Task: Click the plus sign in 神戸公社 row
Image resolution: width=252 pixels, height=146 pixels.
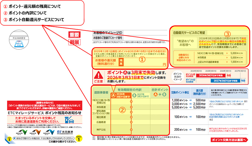Action: (131, 130)
